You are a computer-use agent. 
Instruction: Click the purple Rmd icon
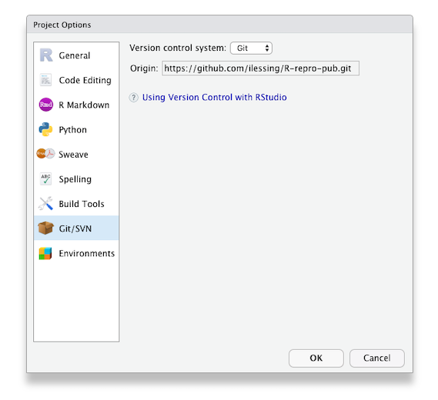pyautogui.click(x=46, y=105)
